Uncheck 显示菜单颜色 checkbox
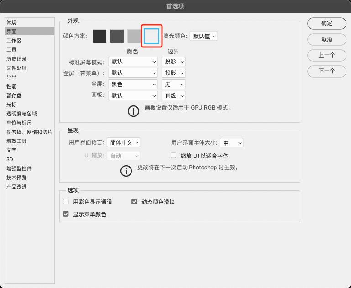 pyautogui.click(x=66, y=214)
